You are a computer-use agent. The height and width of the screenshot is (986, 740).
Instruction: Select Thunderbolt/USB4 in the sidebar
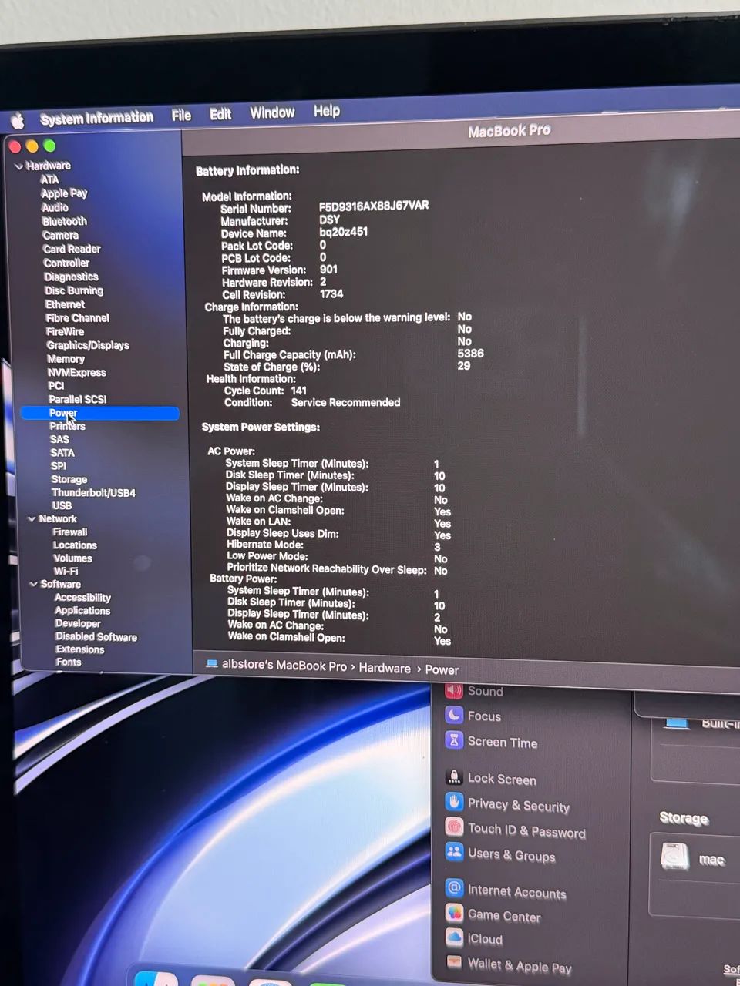point(93,492)
